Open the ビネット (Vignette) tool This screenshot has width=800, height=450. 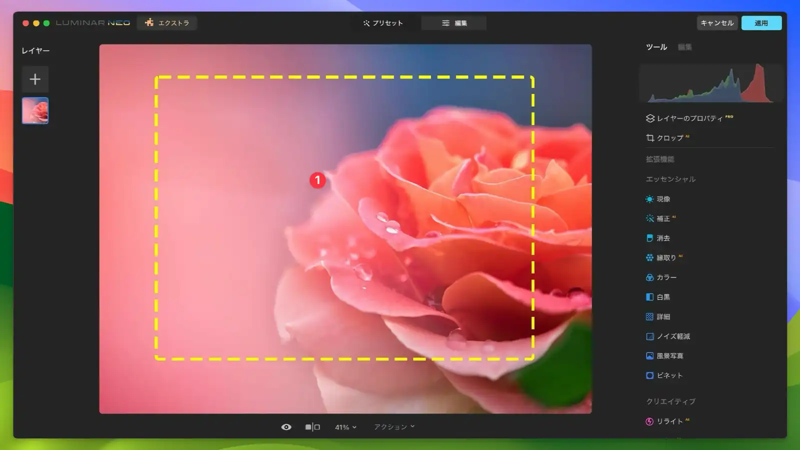(667, 375)
